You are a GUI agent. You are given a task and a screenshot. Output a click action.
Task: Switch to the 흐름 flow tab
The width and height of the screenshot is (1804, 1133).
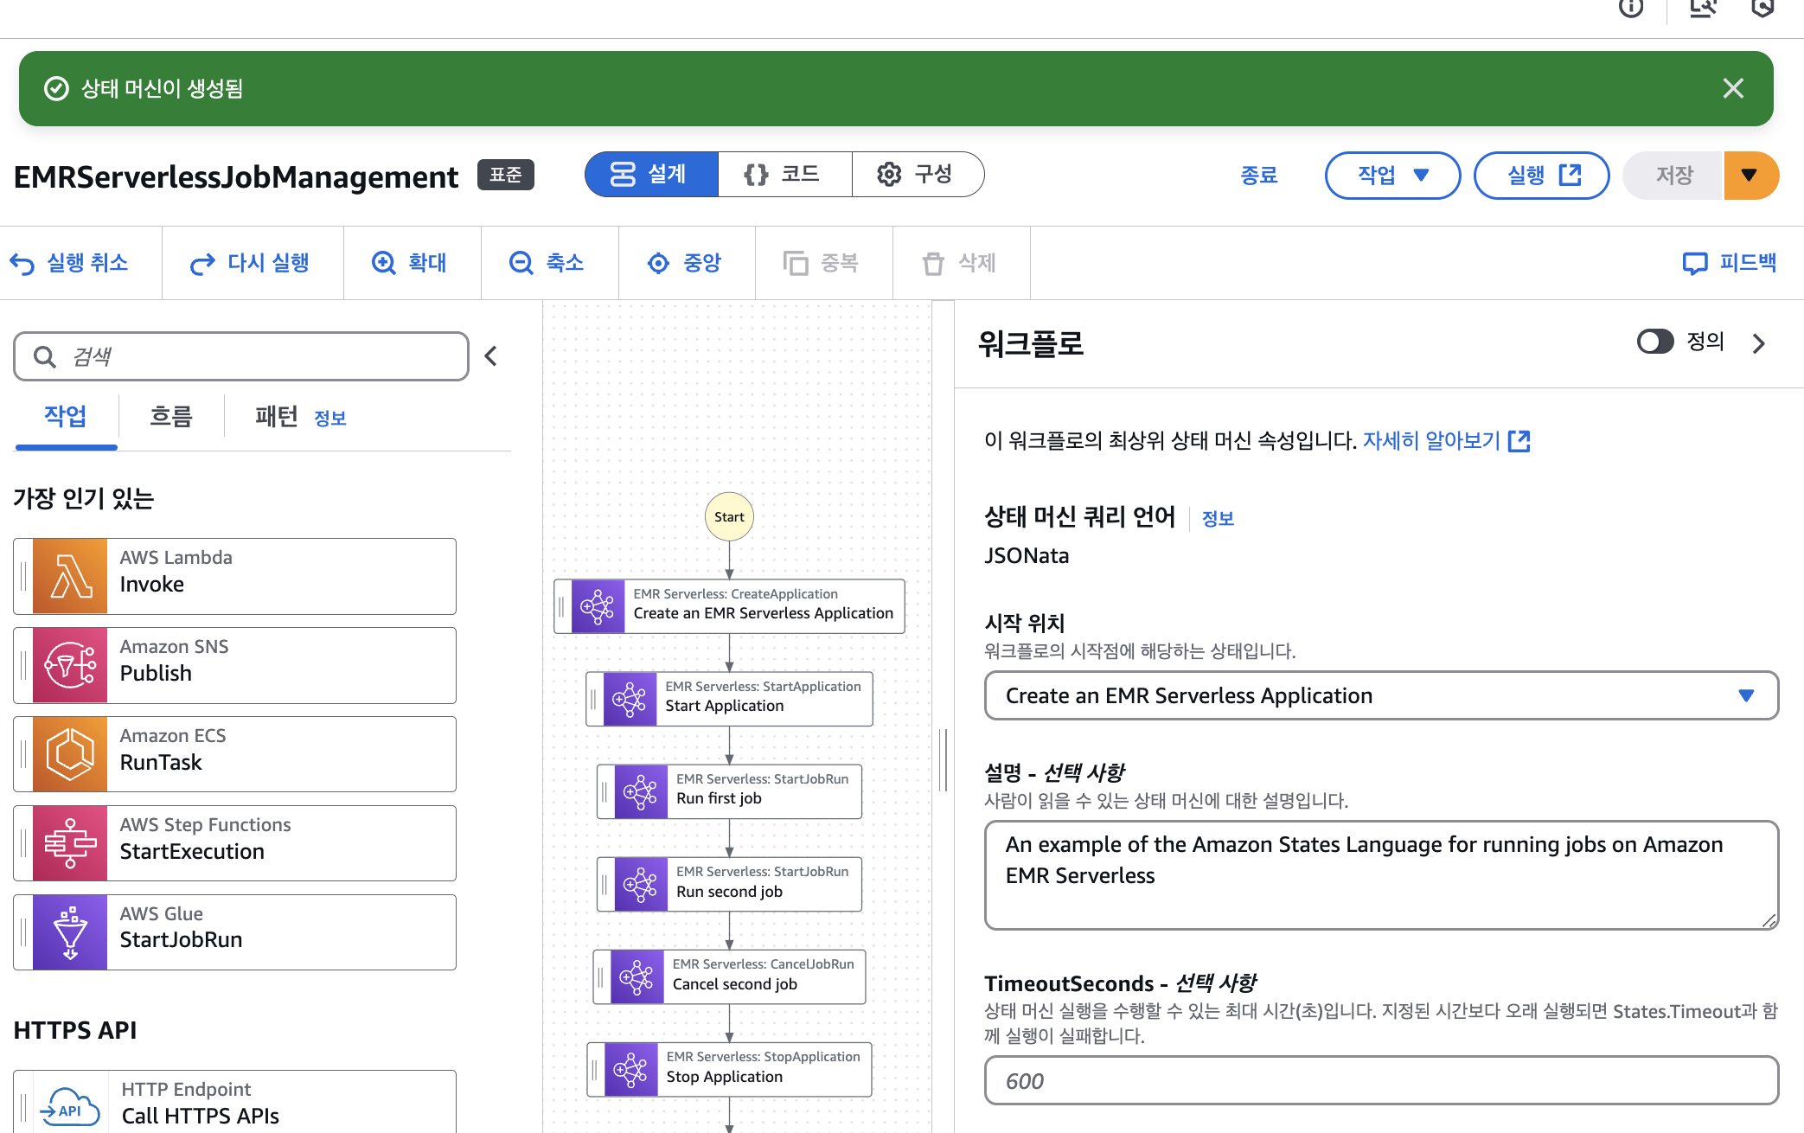(x=170, y=417)
